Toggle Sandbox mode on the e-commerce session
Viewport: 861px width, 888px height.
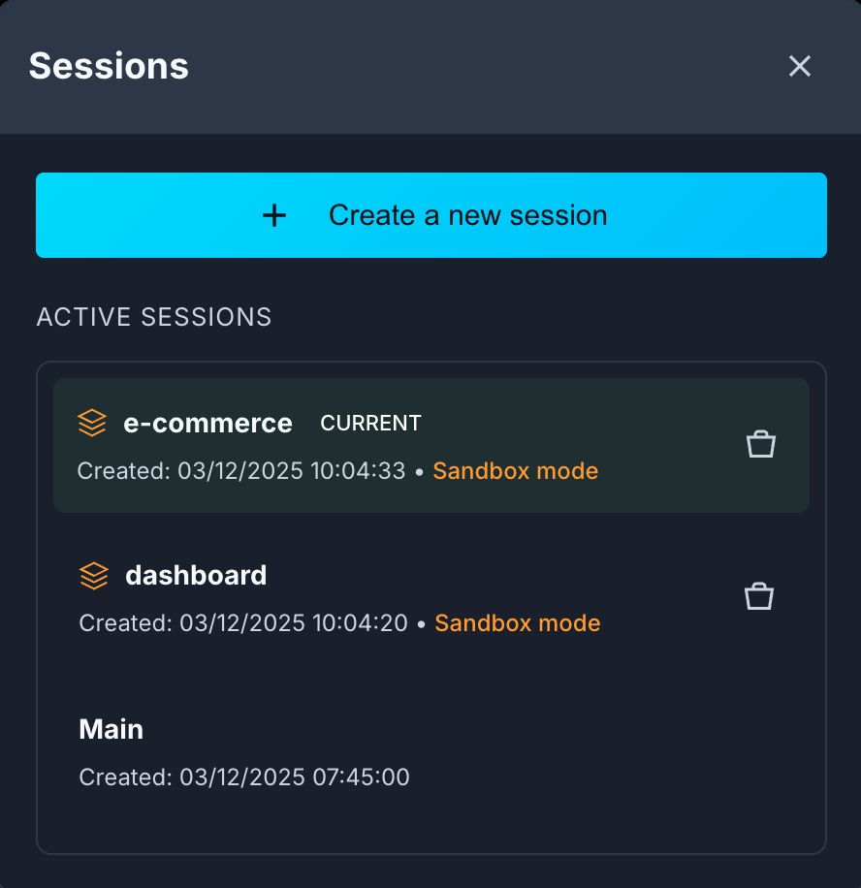[x=515, y=470]
